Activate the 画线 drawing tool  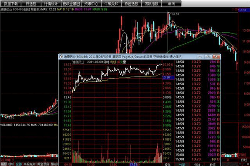[x=172, y=3]
